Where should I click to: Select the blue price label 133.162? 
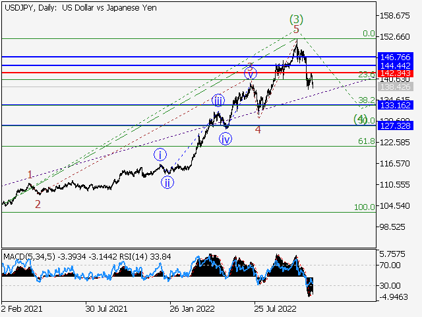(396, 105)
